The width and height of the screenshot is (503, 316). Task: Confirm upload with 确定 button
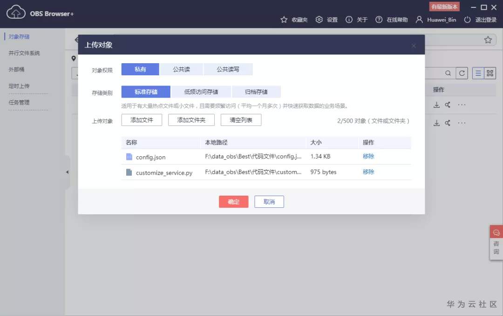pos(233,202)
